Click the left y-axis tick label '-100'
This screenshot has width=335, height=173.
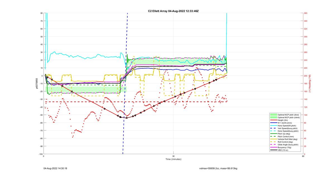click(x=41, y=154)
